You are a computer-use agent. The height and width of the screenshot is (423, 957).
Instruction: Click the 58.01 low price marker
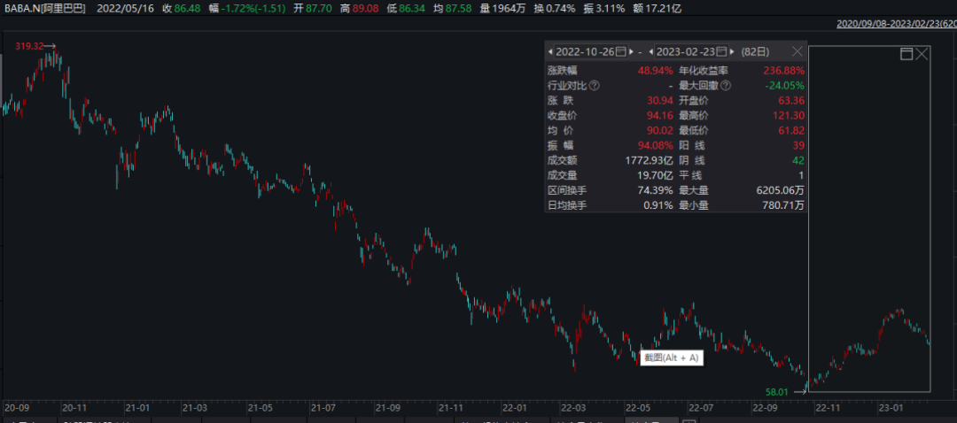[775, 389]
